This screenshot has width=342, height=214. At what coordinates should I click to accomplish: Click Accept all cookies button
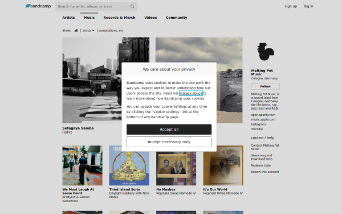169,130
